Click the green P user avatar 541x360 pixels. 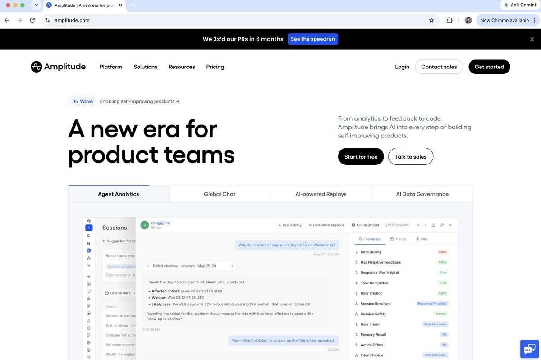pos(144,225)
